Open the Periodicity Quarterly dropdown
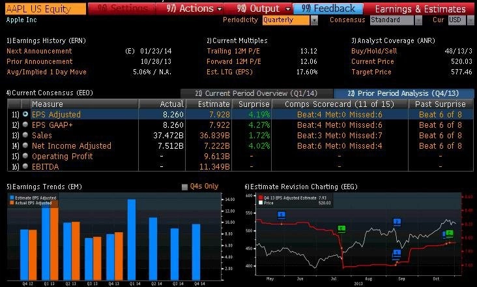Image resolution: width=477 pixels, height=287 pixels. coord(314,20)
